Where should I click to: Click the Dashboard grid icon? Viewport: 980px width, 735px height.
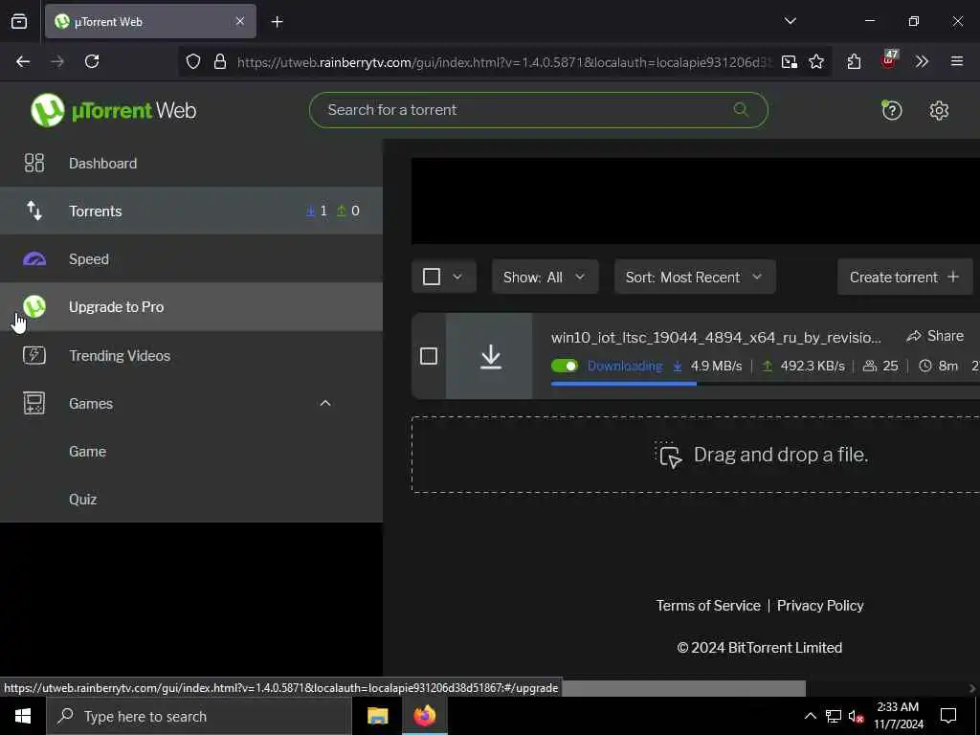point(33,163)
